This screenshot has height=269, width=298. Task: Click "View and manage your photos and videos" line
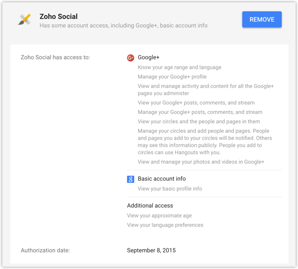pyautogui.click(x=201, y=162)
